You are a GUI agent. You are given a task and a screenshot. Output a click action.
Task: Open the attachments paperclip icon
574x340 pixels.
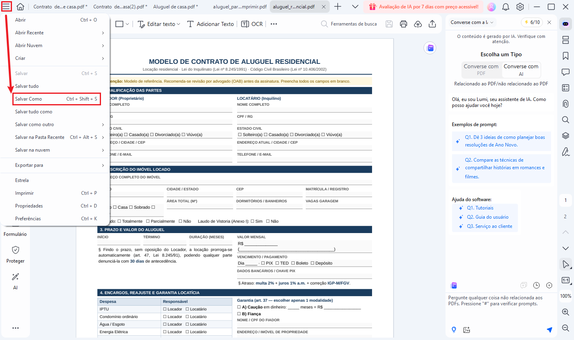565,104
